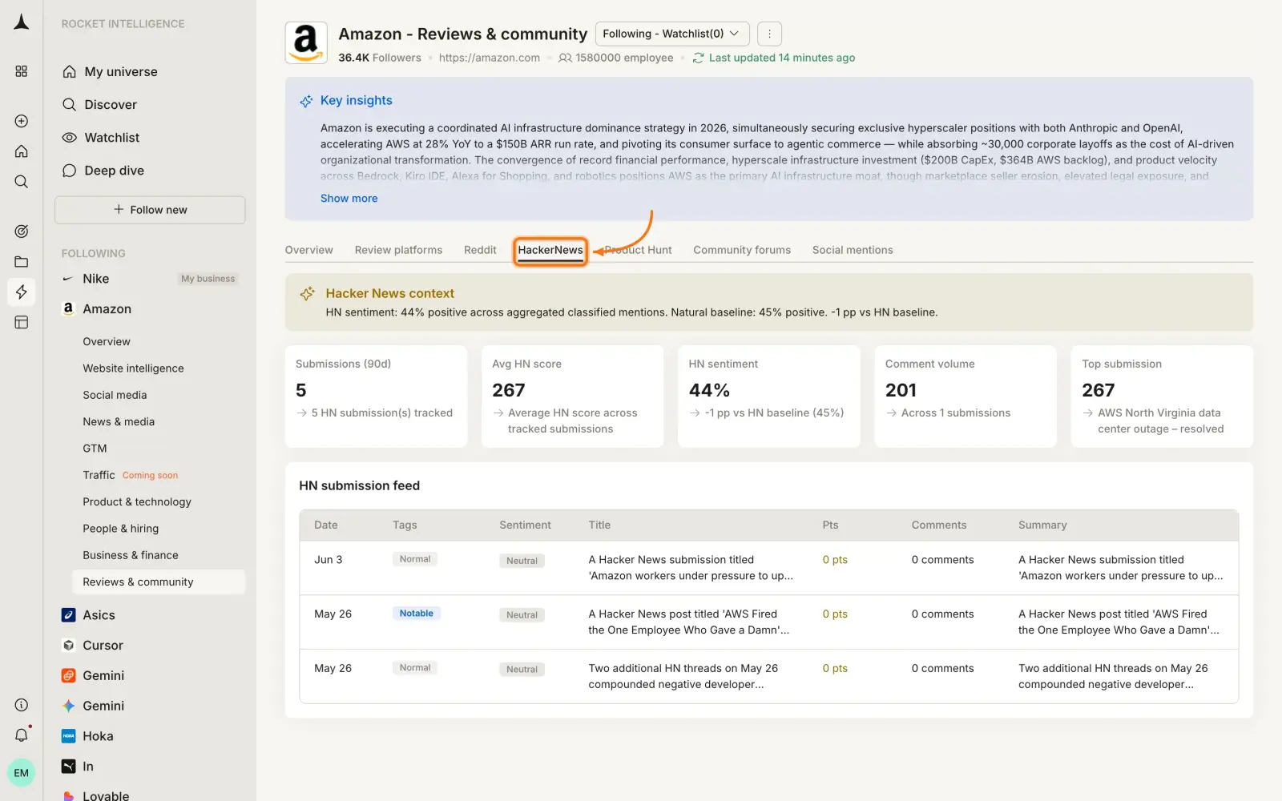Image resolution: width=1282 pixels, height=801 pixels.
Task: Click the Key insights sparkle icon
Action: pyautogui.click(x=306, y=101)
